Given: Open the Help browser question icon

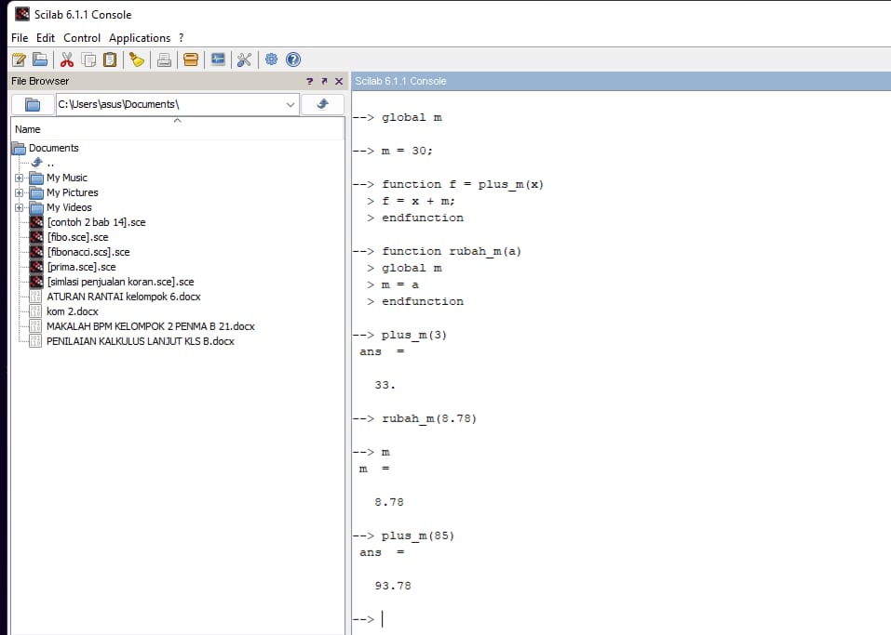Looking at the screenshot, I should (x=293, y=60).
